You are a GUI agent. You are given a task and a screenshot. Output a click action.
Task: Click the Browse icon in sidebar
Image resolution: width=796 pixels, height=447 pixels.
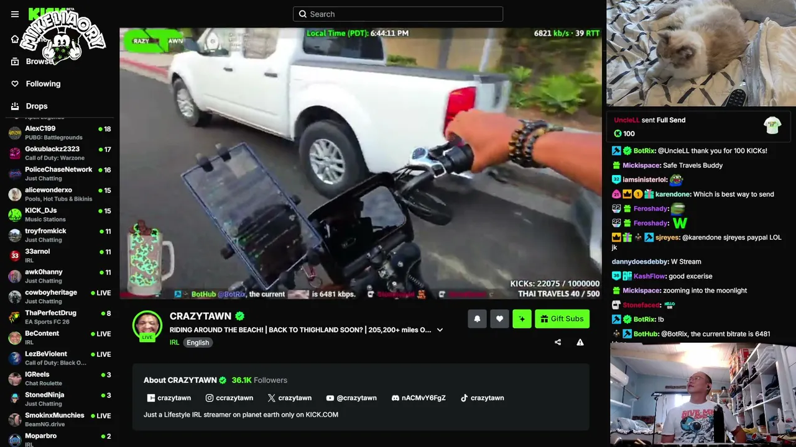coord(15,61)
